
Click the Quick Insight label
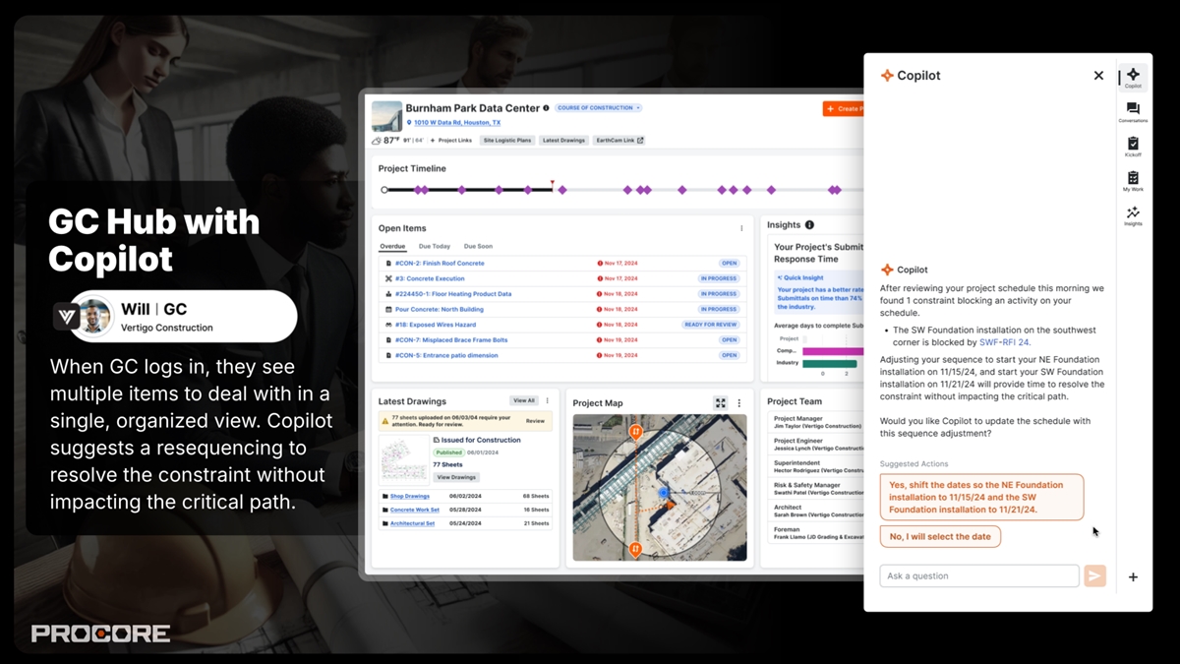[x=802, y=278]
